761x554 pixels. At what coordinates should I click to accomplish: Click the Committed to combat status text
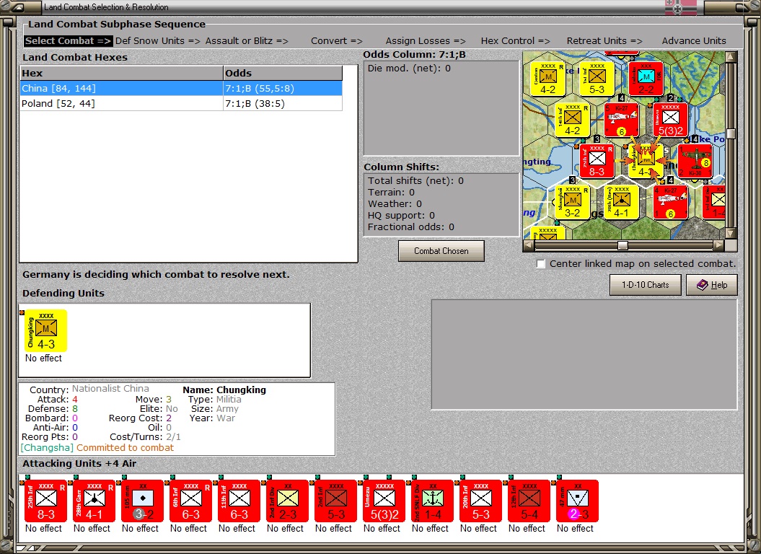click(125, 448)
